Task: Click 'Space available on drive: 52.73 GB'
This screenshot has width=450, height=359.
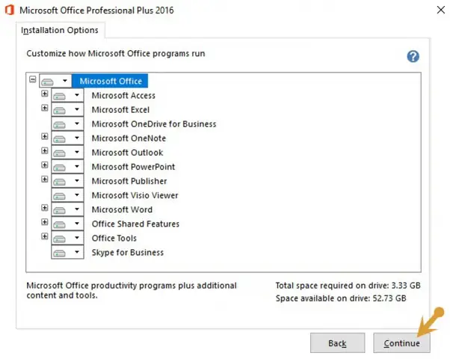Action: click(x=341, y=298)
